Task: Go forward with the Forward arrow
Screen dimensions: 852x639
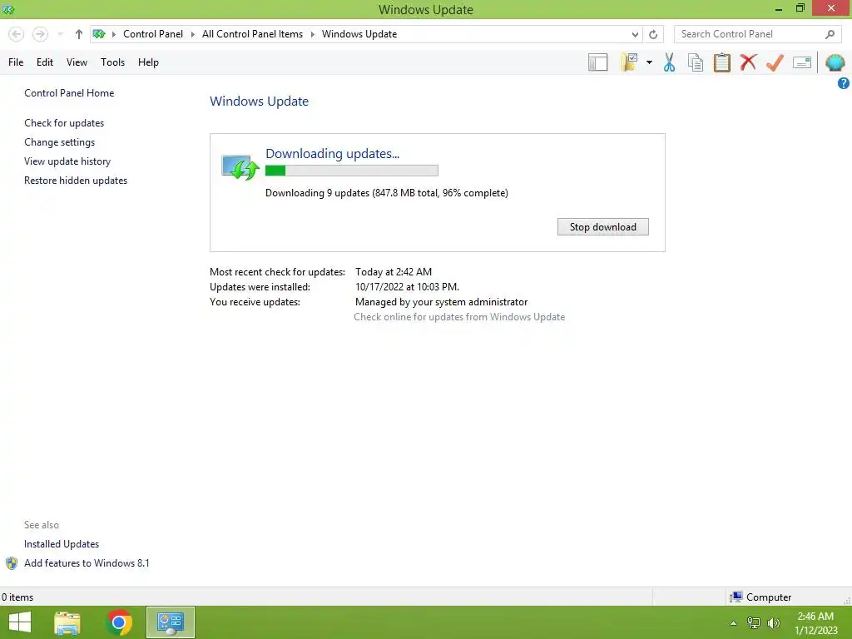Action: tap(40, 34)
